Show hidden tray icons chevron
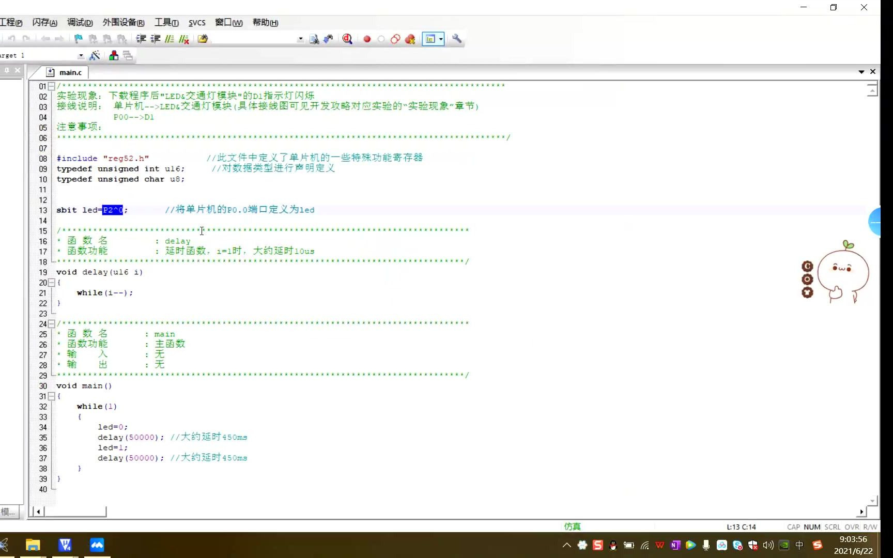Image resolution: width=893 pixels, height=558 pixels. (567, 545)
